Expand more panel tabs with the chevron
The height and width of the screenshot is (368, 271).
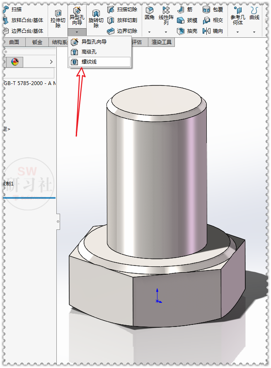[51, 62]
